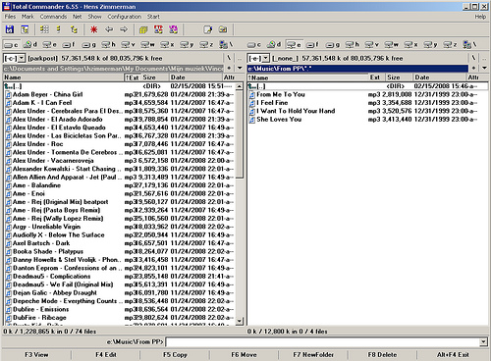
Task: Open the left panel favorites asterisk button
Action: point(229,68)
